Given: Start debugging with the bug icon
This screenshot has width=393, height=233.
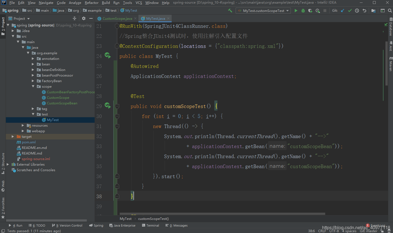Looking at the screenshot, I should 303,11.
